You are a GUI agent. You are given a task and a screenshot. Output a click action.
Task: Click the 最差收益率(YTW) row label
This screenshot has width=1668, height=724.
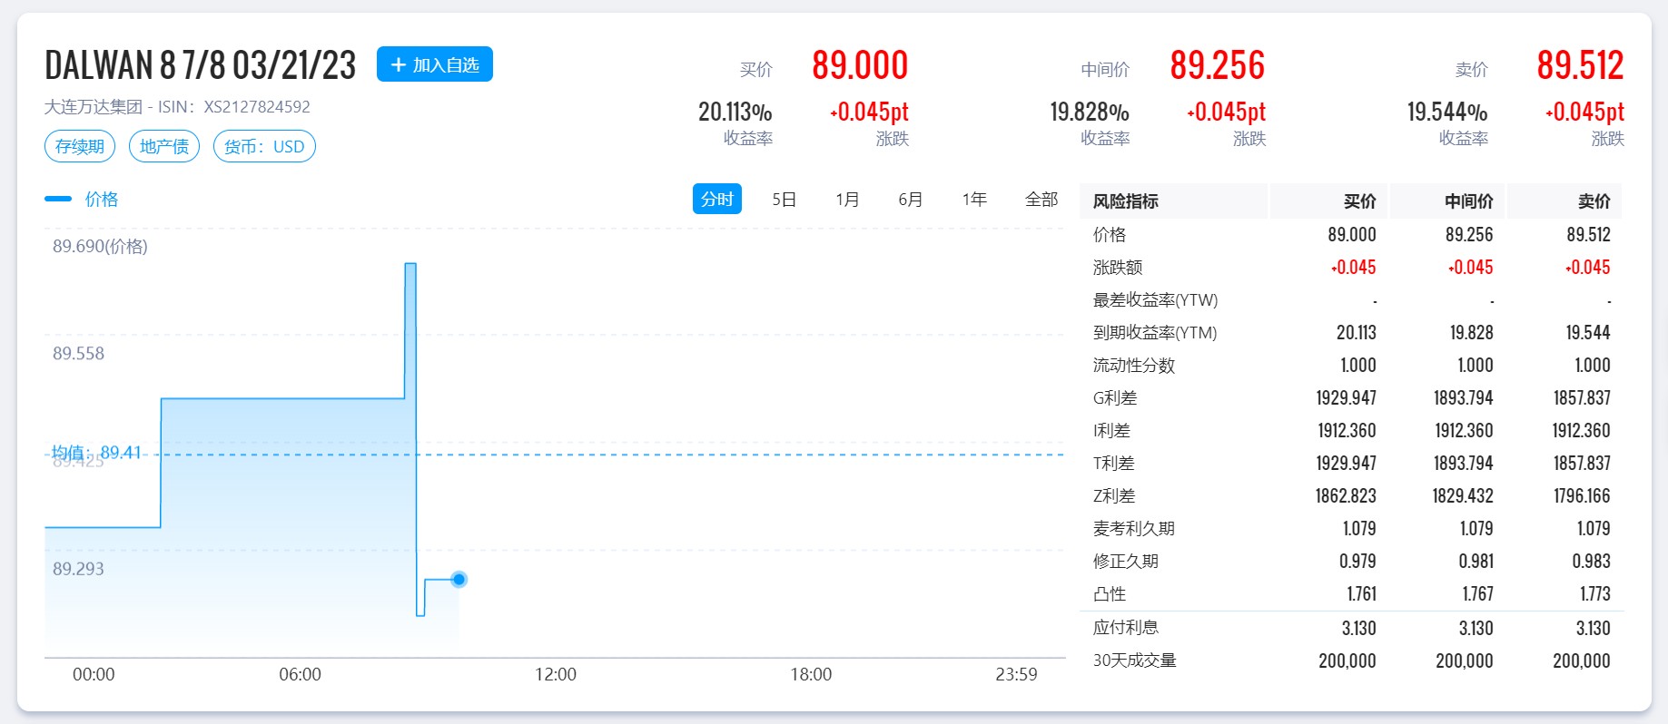[x=1156, y=300]
